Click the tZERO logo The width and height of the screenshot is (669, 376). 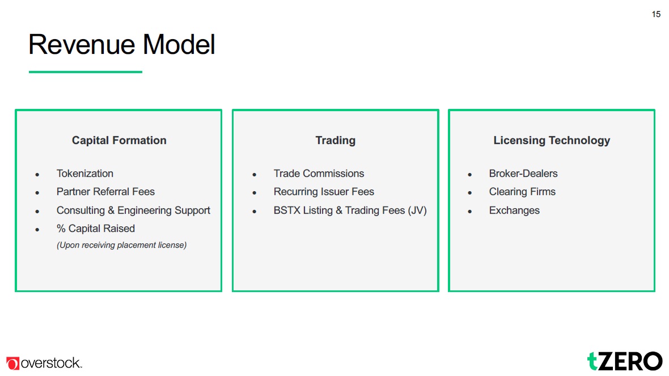[x=624, y=361]
